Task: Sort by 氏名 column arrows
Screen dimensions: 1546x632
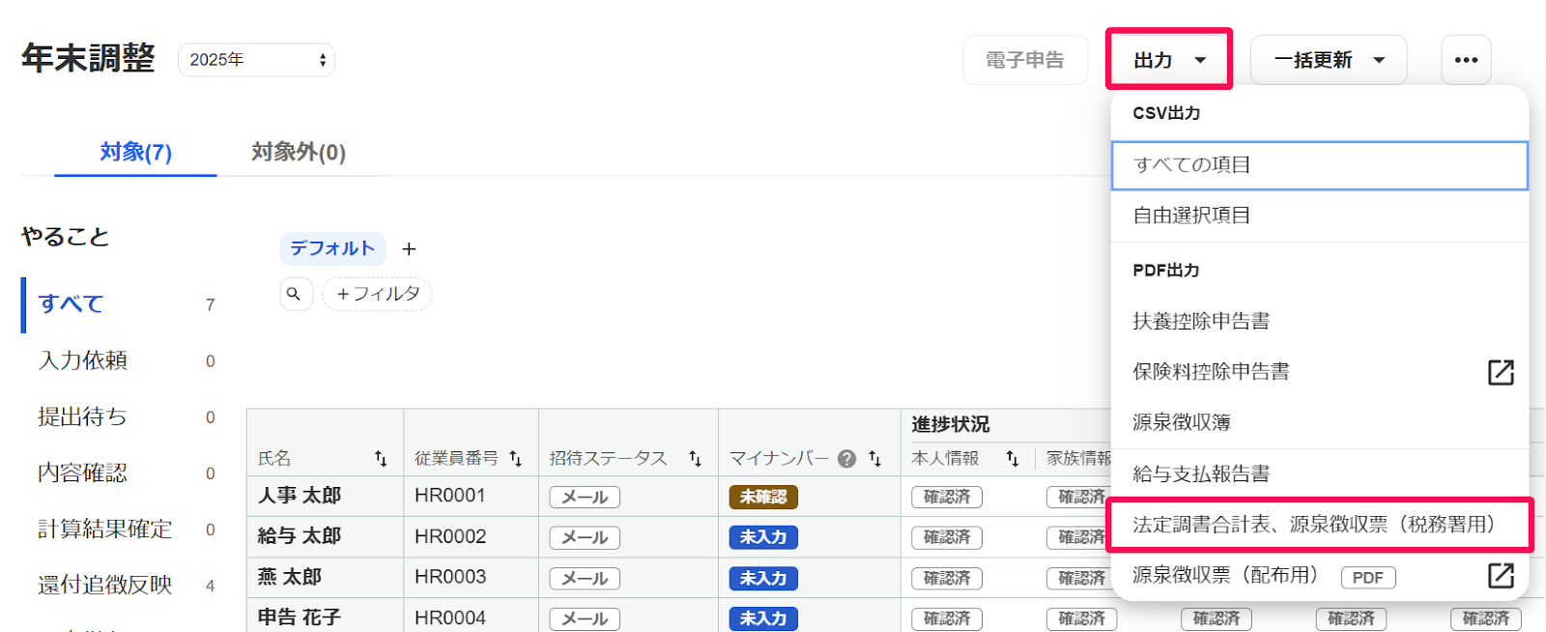Action: click(x=381, y=459)
